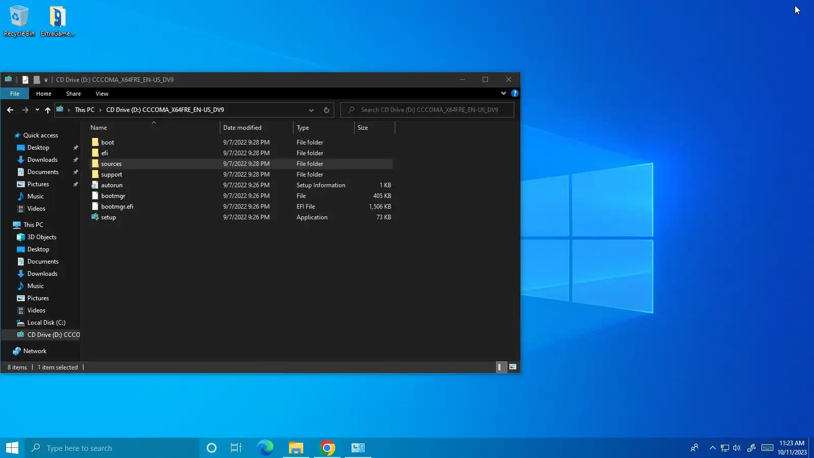Screen dimensions: 814x458
Task: Sort files by the Name column header
Action: [154, 128]
